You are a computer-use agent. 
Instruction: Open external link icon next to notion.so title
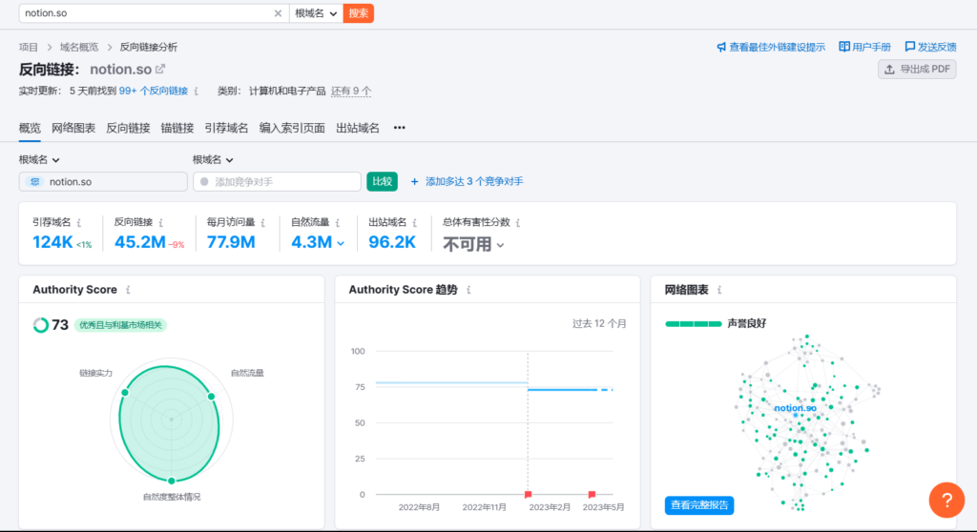pos(160,69)
